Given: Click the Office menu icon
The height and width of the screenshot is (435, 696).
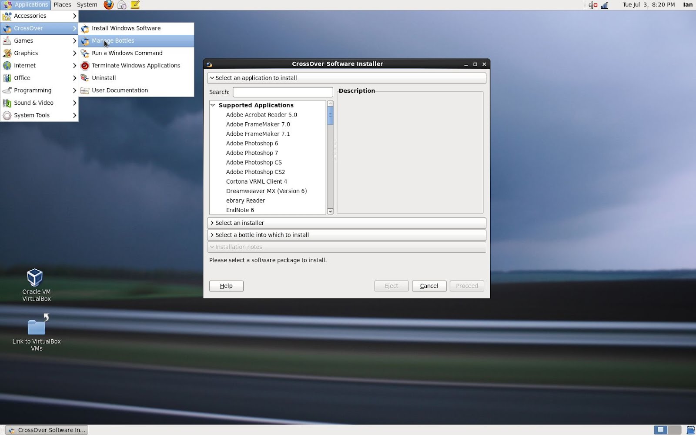Looking at the screenshot, I should [x=7, y=78].
